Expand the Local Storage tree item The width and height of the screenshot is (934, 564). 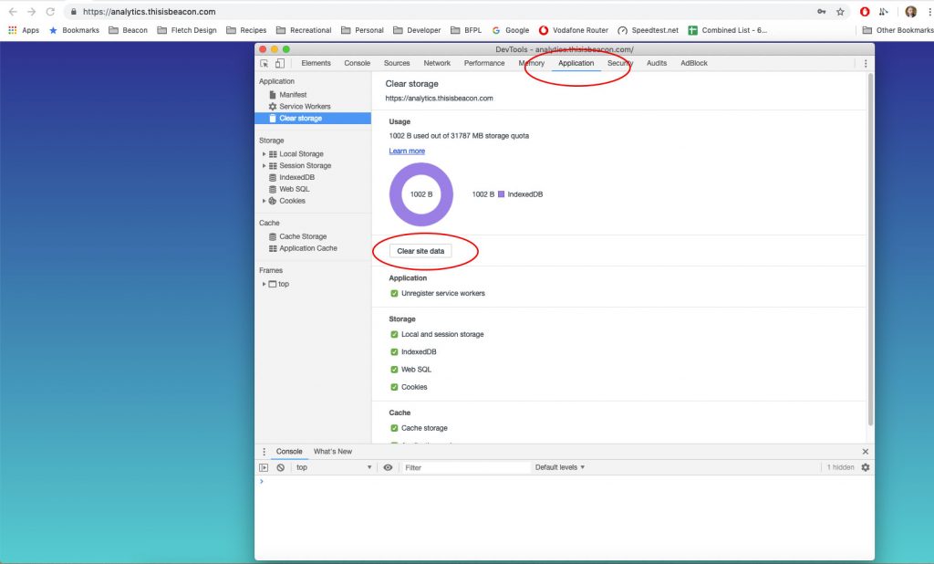click(264, 154)
